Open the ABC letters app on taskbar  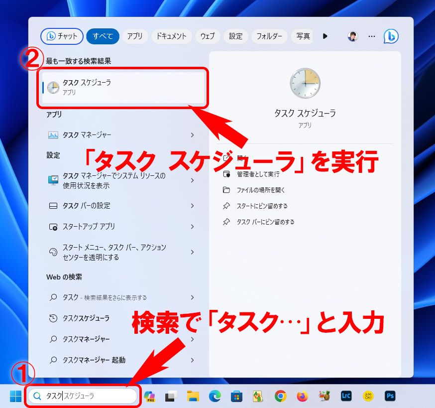(x=258, y=396)
